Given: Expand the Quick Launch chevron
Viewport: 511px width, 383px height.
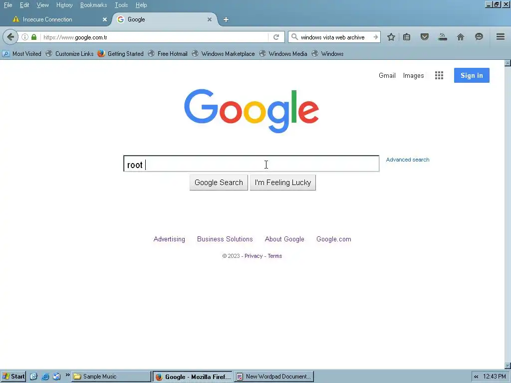Looking at the screenshot, I should pos(67,375).
